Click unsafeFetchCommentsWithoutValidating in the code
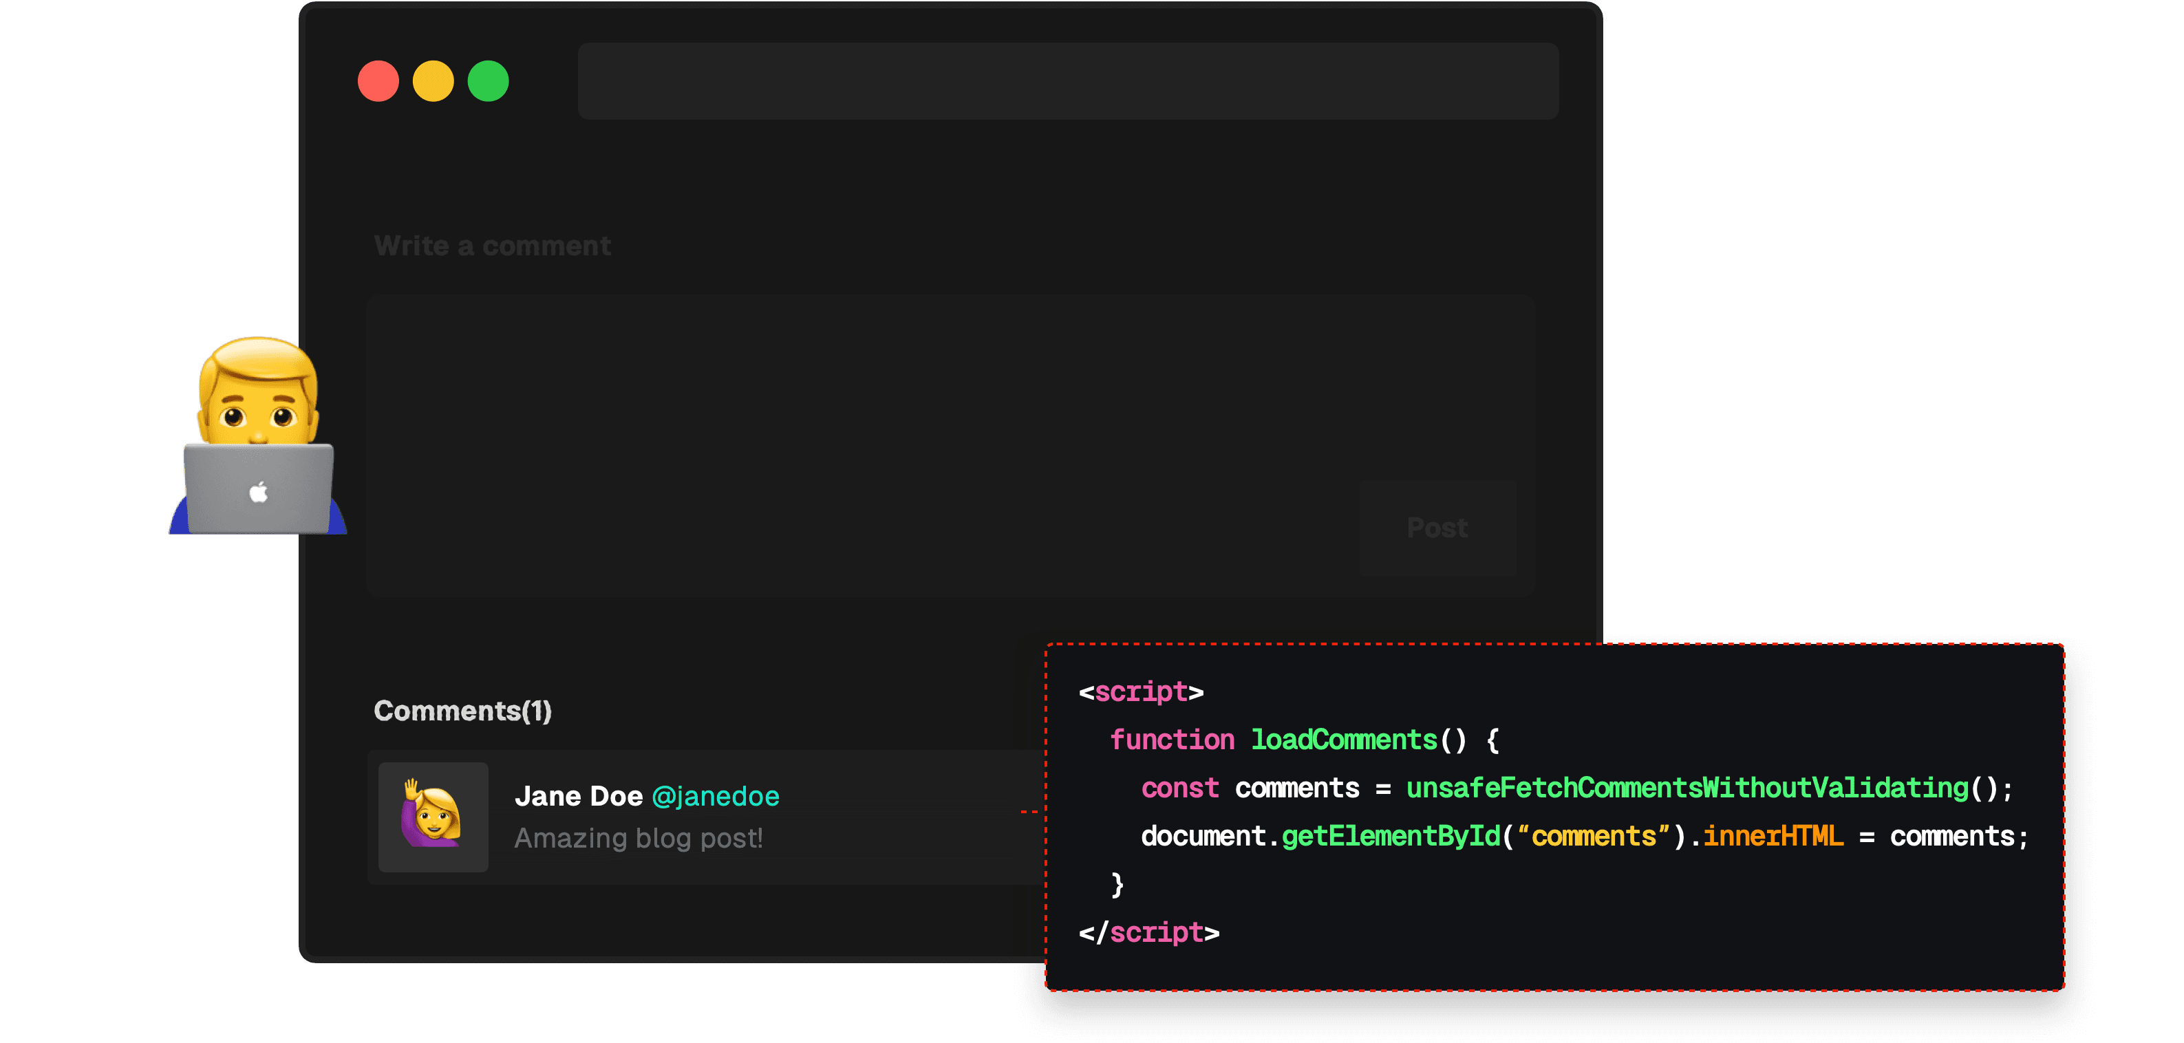The width and height of the screenshot is (2184, 1043). (1687, 788)
